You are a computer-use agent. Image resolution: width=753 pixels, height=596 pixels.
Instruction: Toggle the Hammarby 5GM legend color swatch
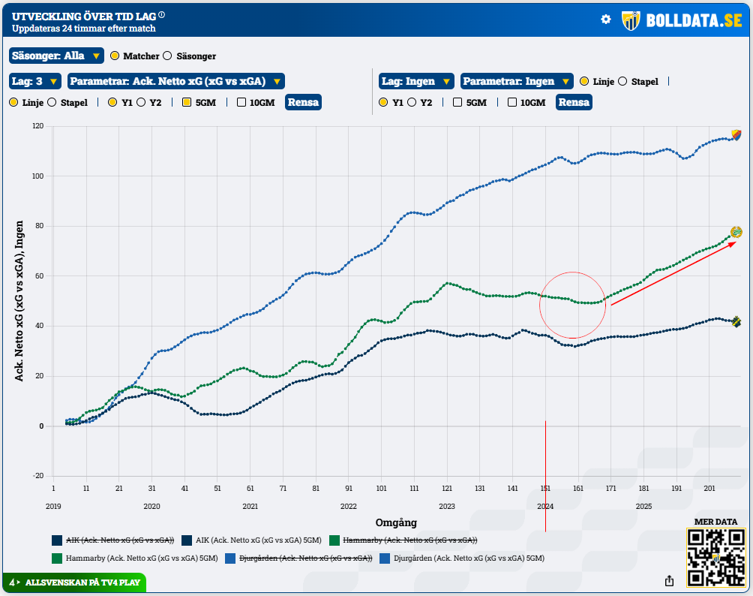[57, 558]
